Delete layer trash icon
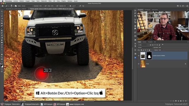 click(x=186, y=101)
